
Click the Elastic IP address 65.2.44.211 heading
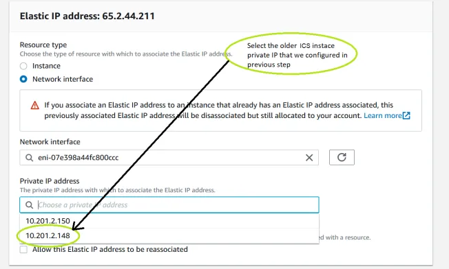[x=87, y=16]
